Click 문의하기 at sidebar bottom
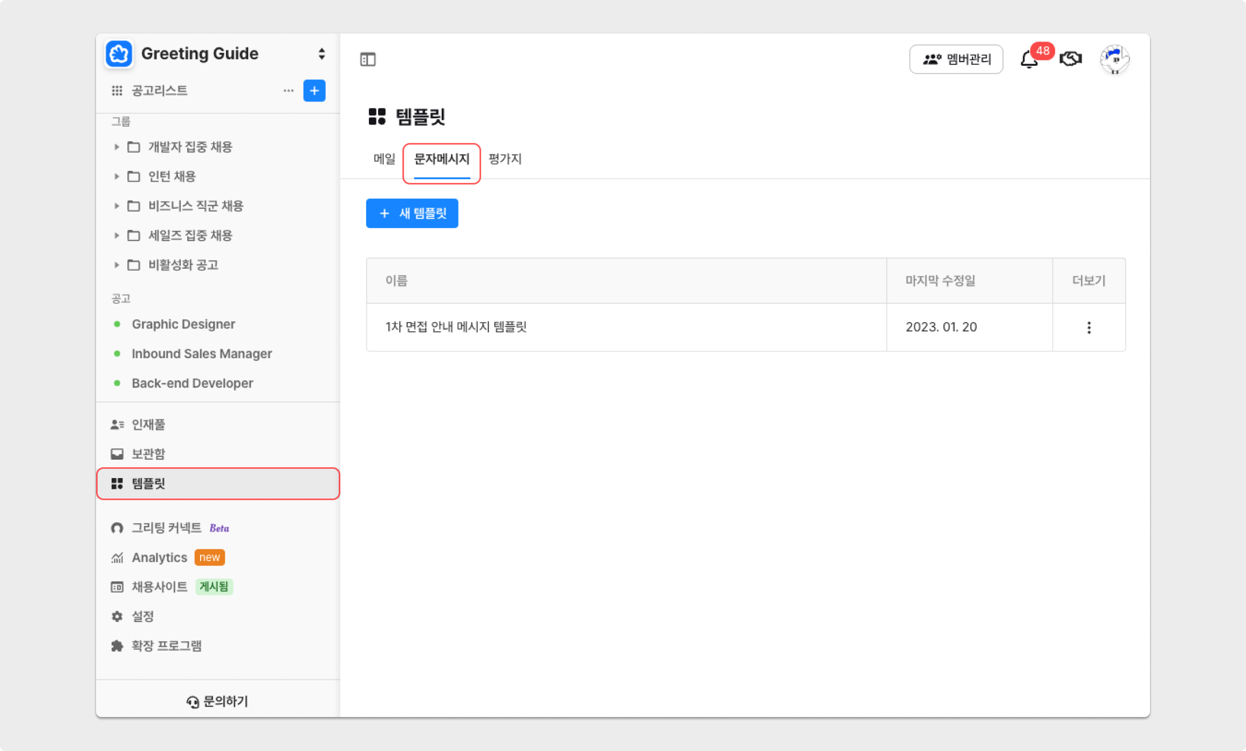Viewport: 1246px width, 751px height. [218, 701]
